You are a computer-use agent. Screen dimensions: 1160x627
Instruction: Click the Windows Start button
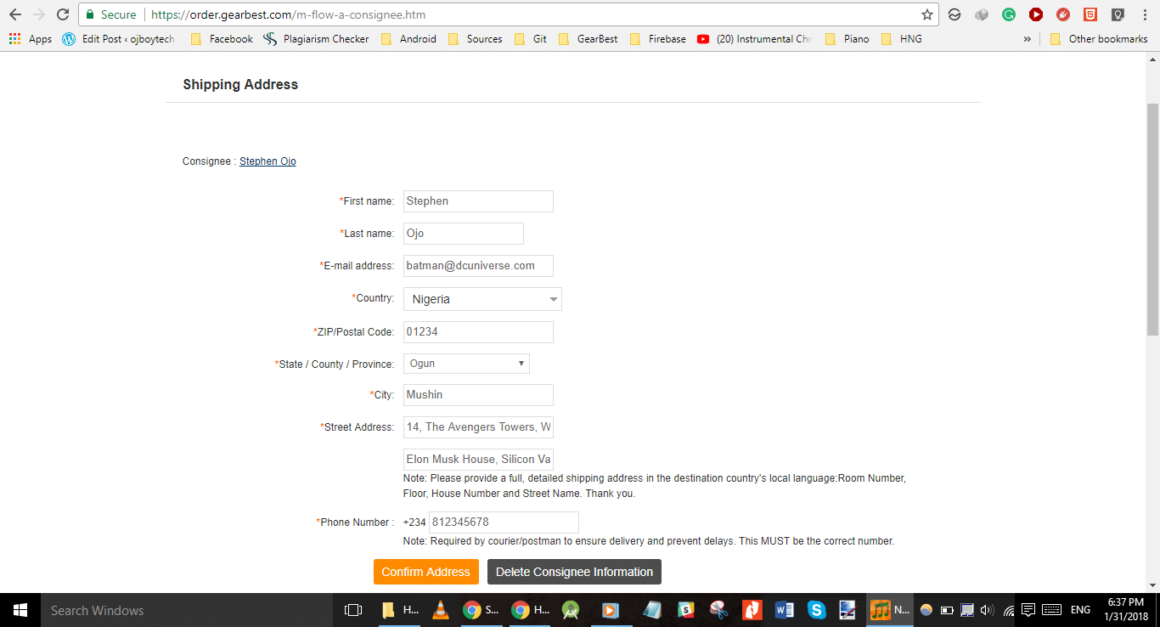pyautogui.click(x=20, y=610)
